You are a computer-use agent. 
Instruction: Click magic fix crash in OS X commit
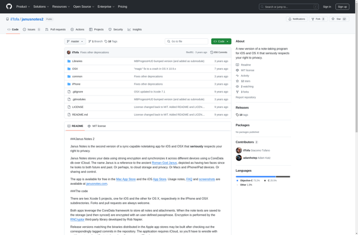click(x=155, y=69)
